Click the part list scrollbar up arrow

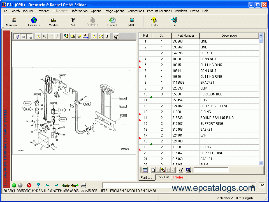coord(261,36)
